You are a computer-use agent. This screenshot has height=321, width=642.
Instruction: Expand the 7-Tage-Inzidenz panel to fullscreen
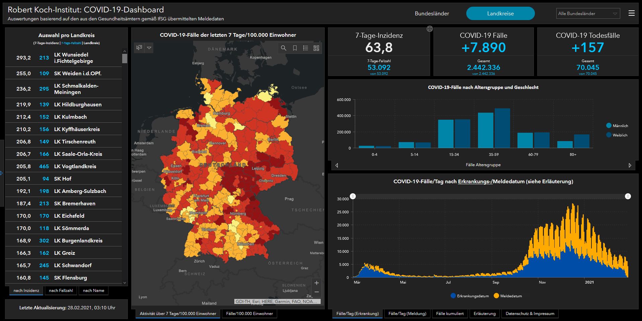point(430,29)
